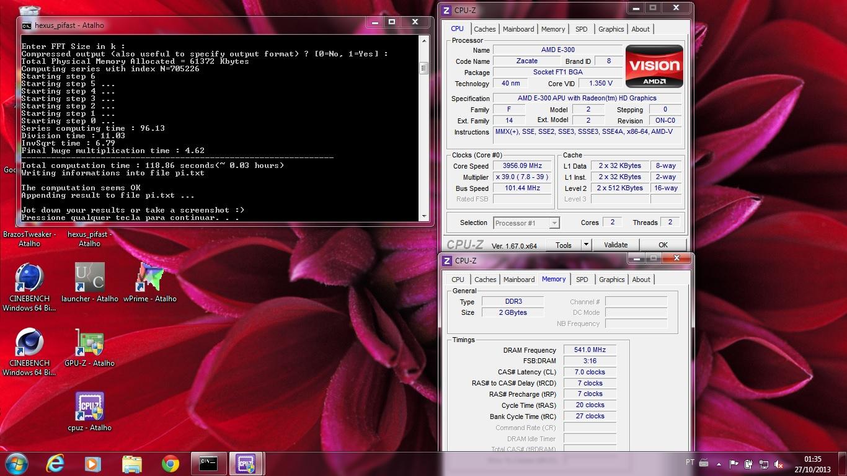Open the Action Center flag icon
Viewport: 847px width, 476px height.
point(734,463)
